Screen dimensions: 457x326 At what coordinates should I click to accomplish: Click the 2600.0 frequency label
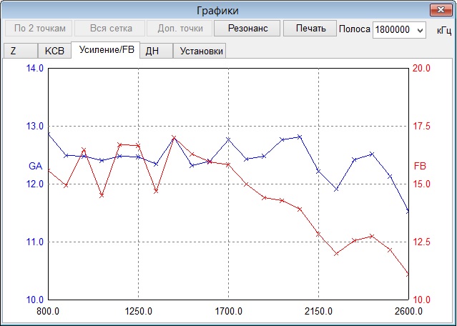pyautogui.click(x=408, y=311)
